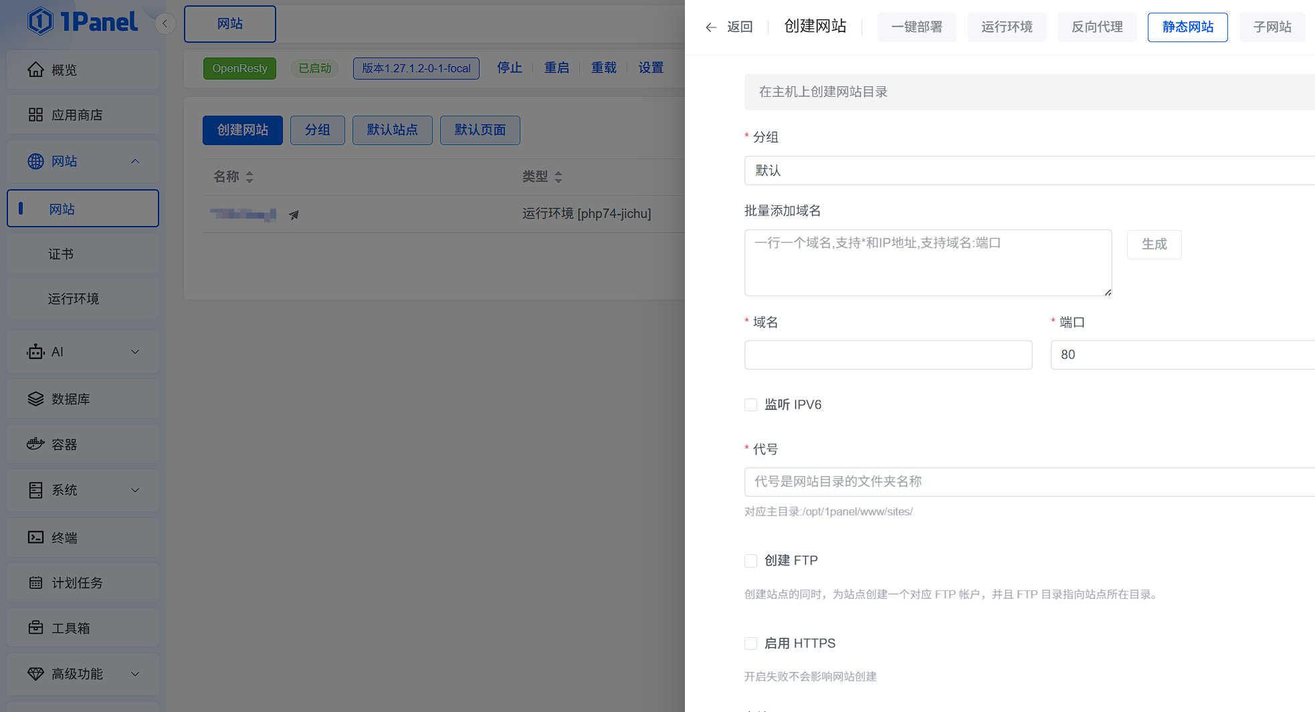
Task: Click the 生成 button
Action: tap(1154, 245)
